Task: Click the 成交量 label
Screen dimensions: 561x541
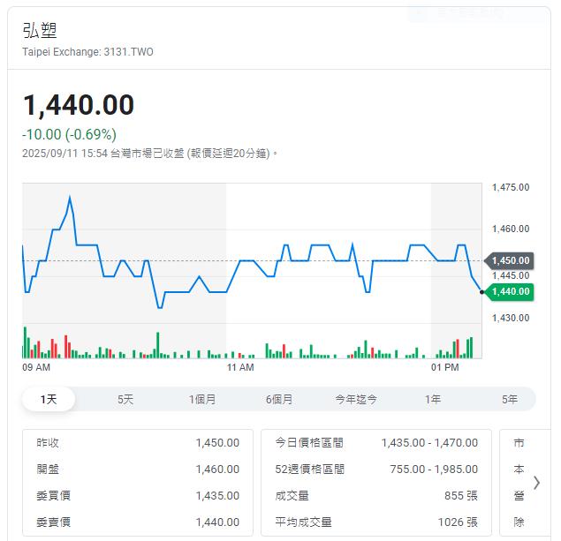Action: (x=292, y=496)
